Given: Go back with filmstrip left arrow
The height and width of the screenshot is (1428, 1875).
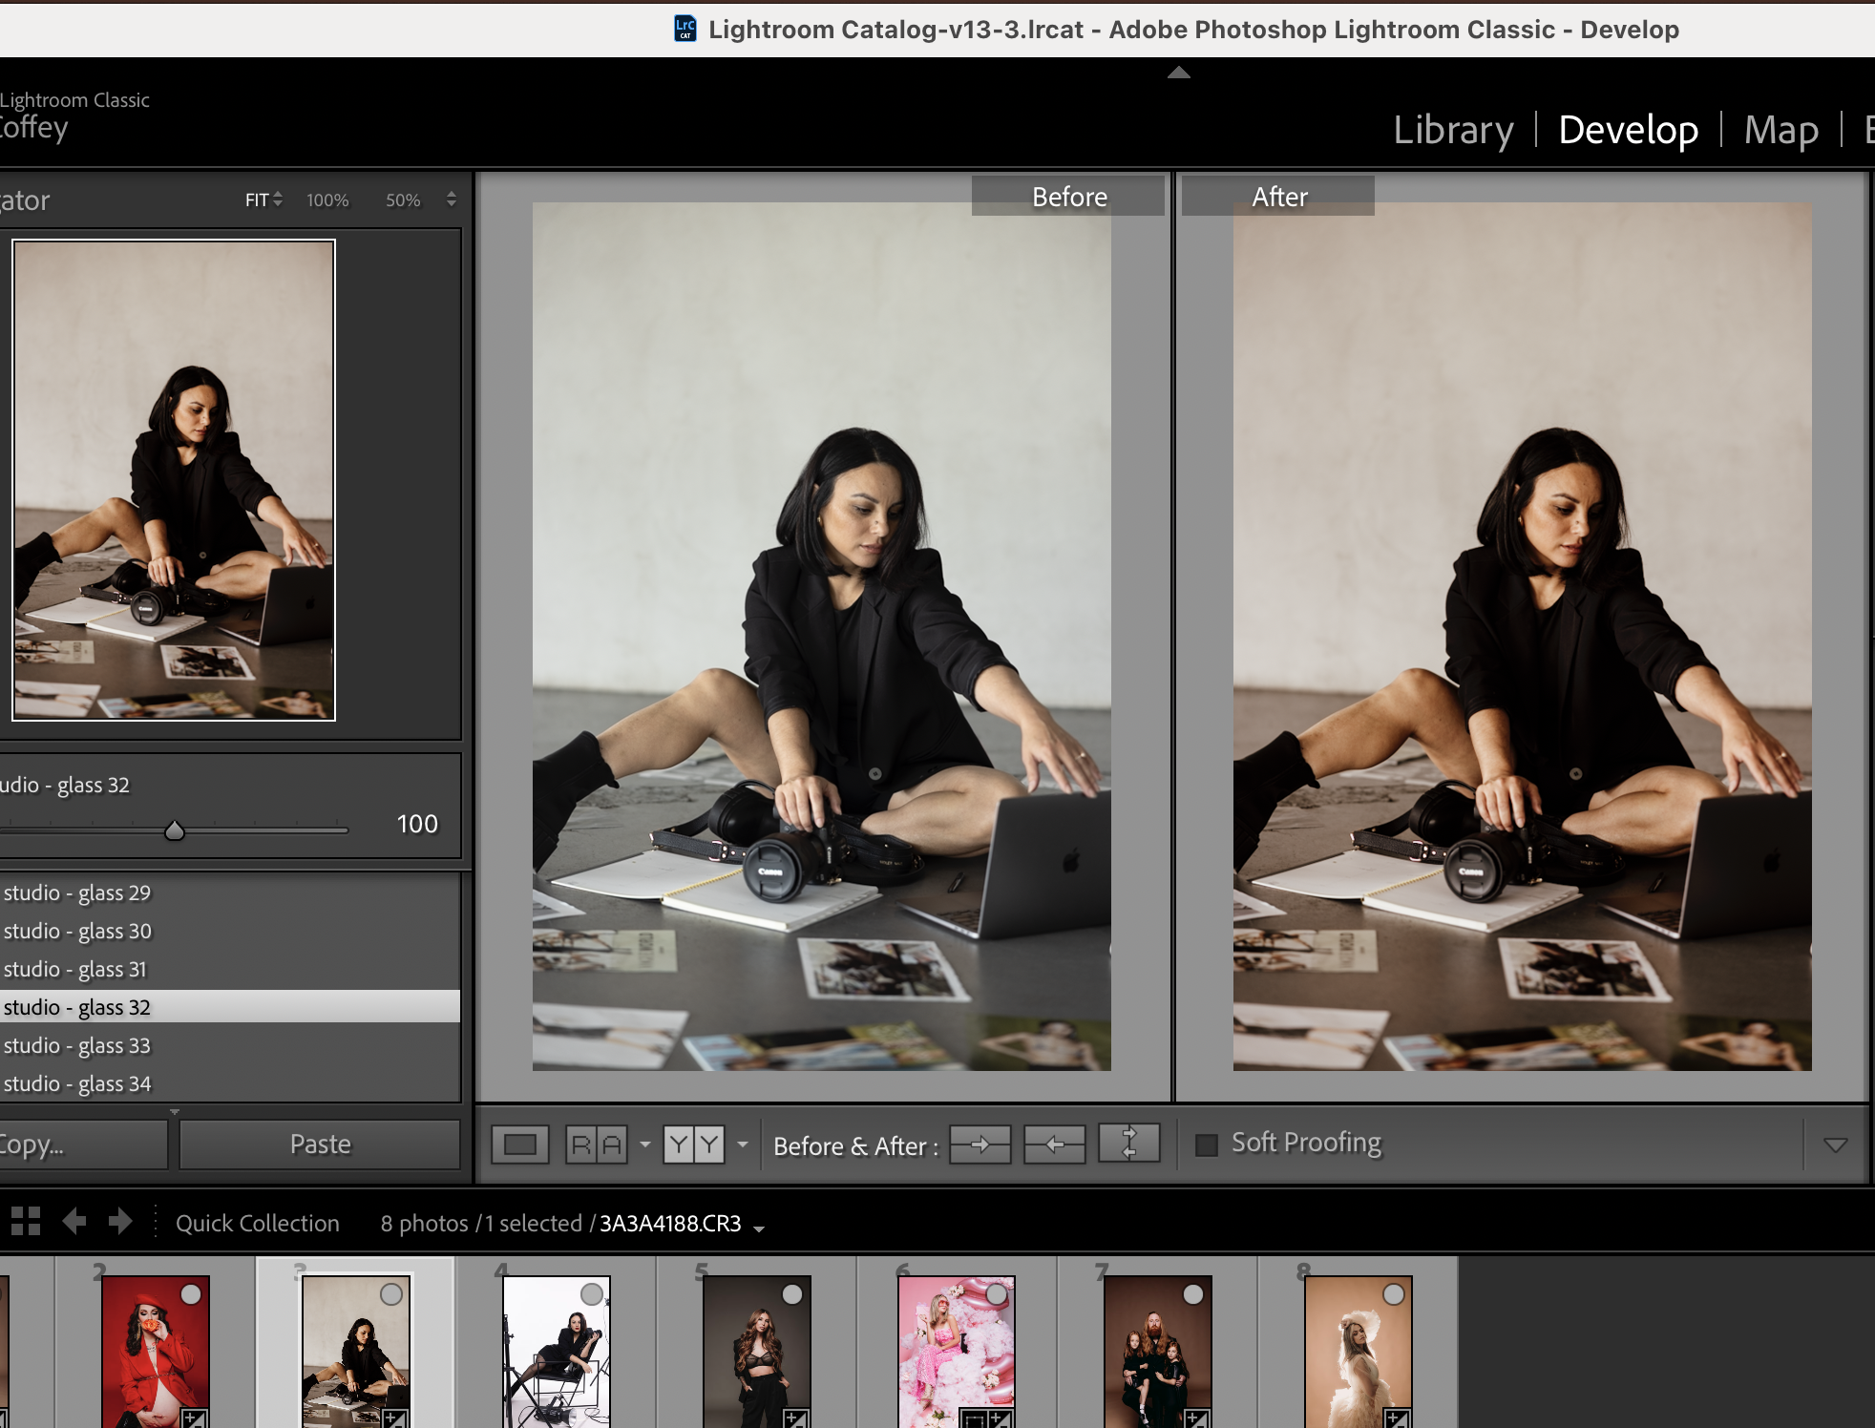Looking at the screenshot, I should coord(74,1221).
